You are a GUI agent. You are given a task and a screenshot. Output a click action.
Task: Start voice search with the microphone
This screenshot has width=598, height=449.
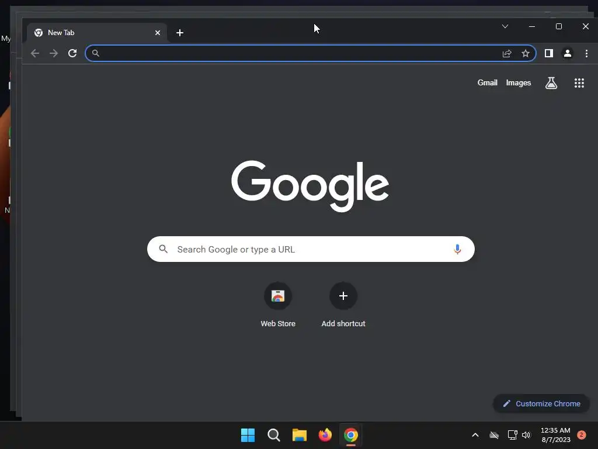pyautogui.click(x=457, y=249)
